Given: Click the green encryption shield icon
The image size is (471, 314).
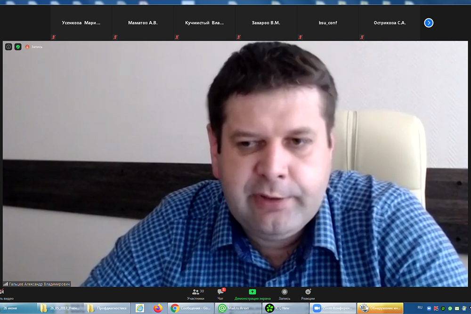Looking at the screenshot, I should [x=18, y=47].
